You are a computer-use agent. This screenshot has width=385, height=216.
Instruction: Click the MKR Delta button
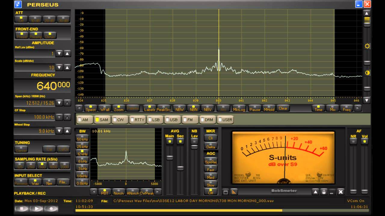click(211, 146)
